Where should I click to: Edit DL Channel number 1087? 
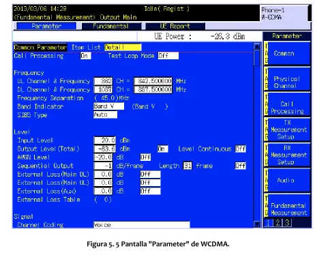tap(103, 89)
